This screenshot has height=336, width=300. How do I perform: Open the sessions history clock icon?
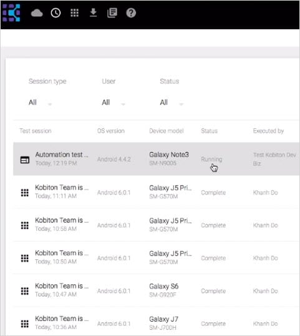click(x=56, y=13)
